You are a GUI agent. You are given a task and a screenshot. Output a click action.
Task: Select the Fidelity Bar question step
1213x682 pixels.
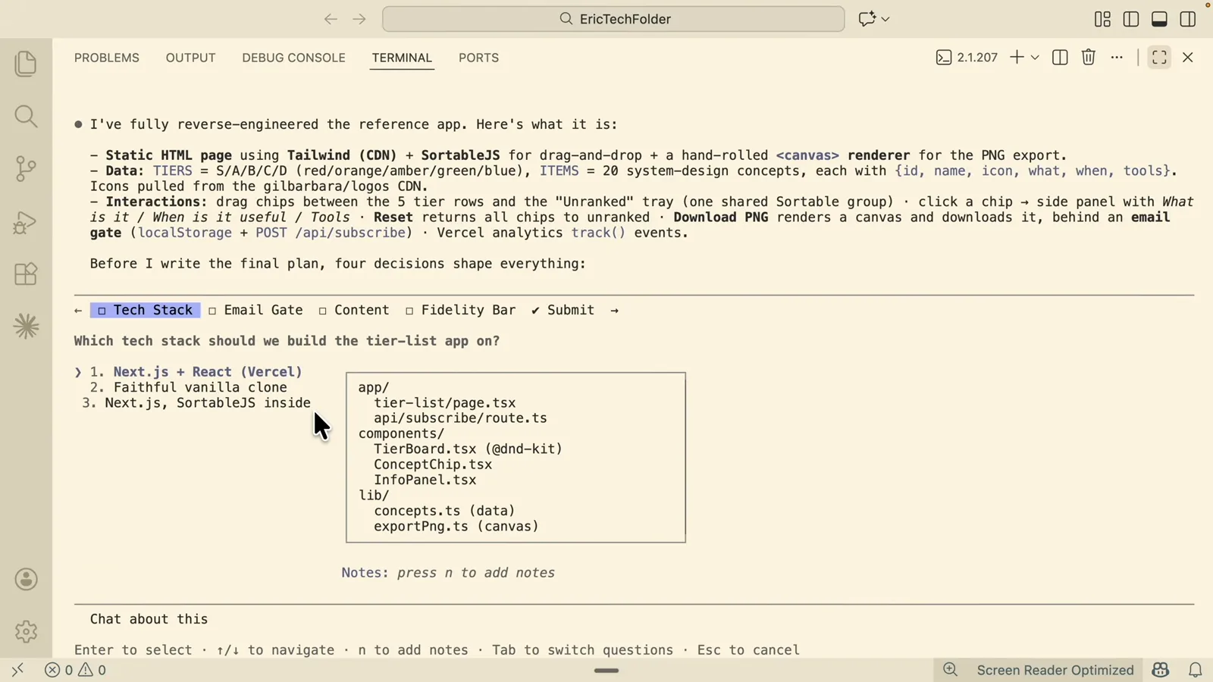pyautogui.click(x=460, y=310)
